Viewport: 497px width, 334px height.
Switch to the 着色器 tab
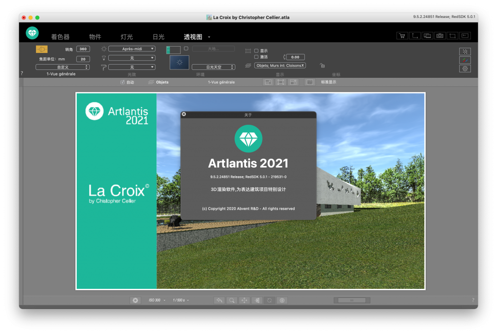click(x=60, y=37)
